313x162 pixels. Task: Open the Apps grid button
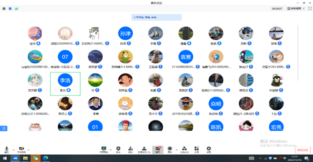tap(197, 150)
